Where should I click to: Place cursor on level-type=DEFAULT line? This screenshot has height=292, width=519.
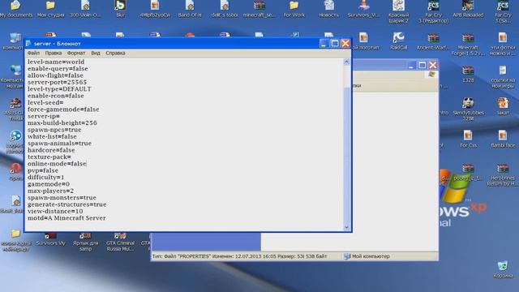click(59, 89)
